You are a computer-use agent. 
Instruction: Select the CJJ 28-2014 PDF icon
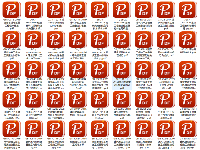[166, 10]
